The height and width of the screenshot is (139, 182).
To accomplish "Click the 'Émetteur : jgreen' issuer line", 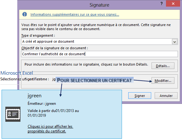I will point(42,104).
